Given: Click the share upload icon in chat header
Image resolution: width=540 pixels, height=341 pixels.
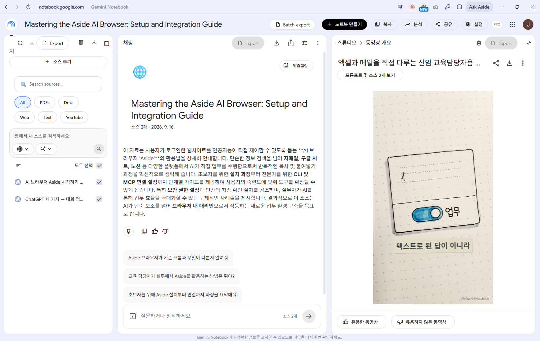Looking at the screenshot, I should pos(291,43).
